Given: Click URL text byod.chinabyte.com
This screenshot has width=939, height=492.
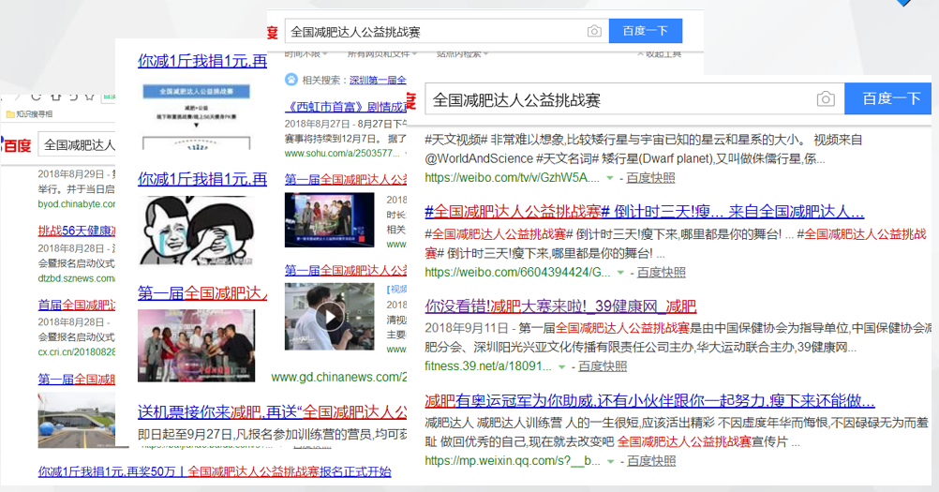Looking at the screenshot, I should 77,204.
